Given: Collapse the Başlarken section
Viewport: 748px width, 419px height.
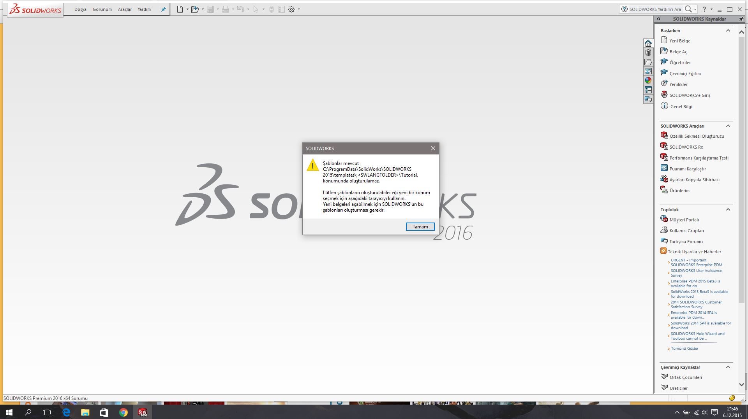Looking at the screenshot, I should click(728, 30).
